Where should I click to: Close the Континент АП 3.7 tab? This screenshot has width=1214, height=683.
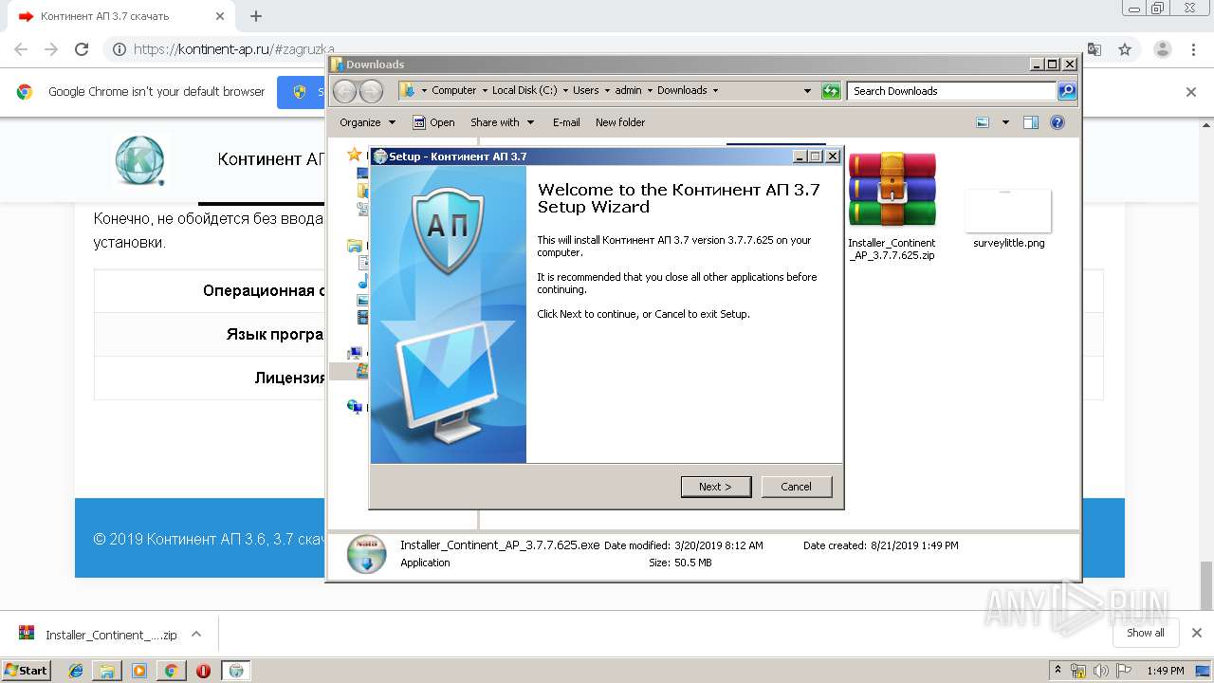click(220, 16)
